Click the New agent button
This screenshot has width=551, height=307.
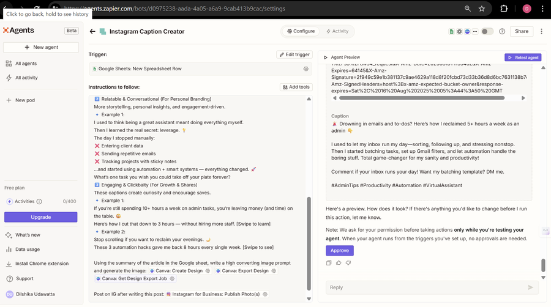pyautogui.click(x=41, y=47)
